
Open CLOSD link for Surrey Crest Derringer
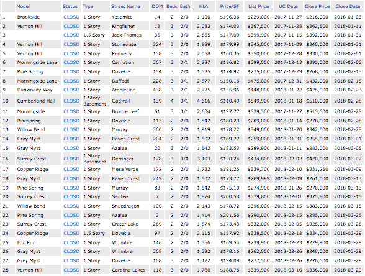coord(71,159)
